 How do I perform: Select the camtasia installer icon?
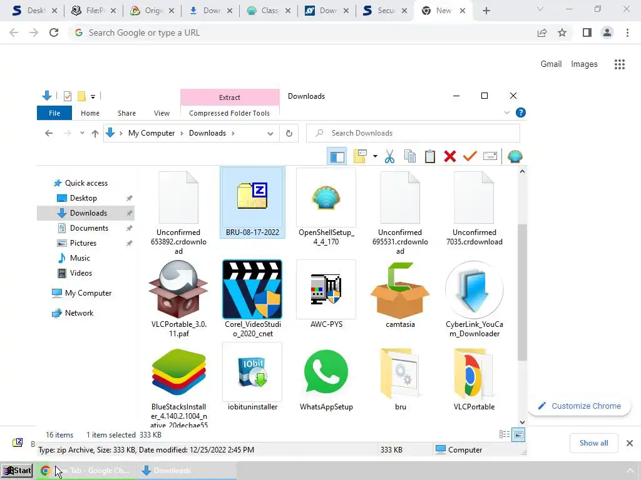click(400, 295)
